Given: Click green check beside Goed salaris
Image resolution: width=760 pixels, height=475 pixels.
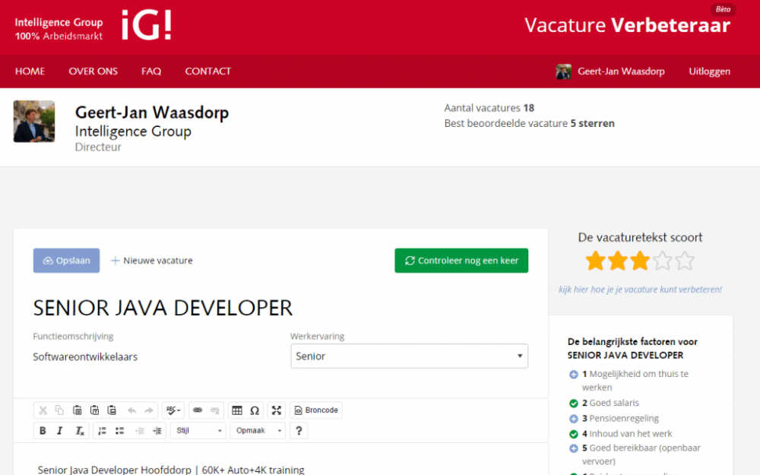Looking at the screenshot, I should pos(573,404).
